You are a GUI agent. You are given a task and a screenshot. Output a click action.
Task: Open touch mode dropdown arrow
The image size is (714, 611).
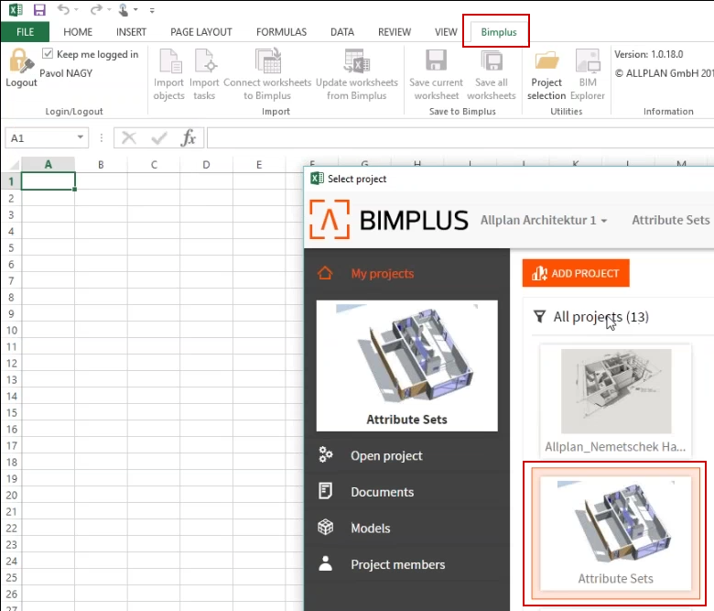(x=135, y=9)
